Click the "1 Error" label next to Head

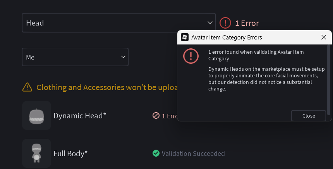[x=247, y=23]
